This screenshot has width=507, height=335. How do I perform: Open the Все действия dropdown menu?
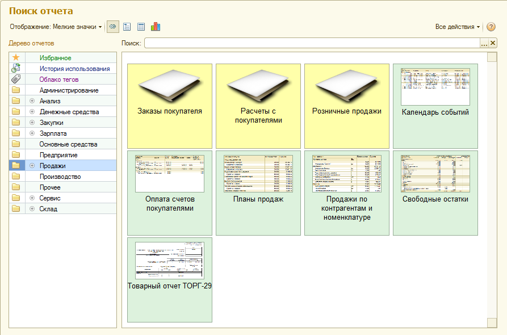tap(458, 27)
